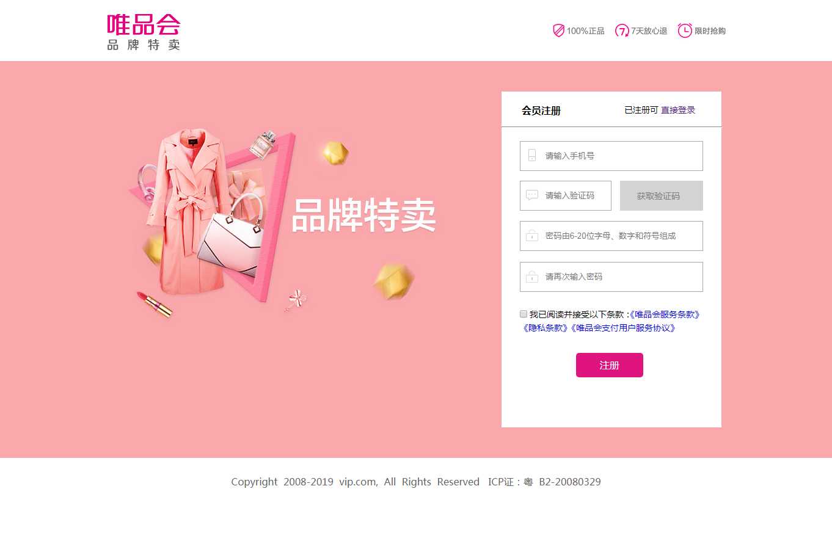The image size is (832, 533).
Task: Submit with the 注册 button
Action: pyautogui.click(x=610, y=365)
